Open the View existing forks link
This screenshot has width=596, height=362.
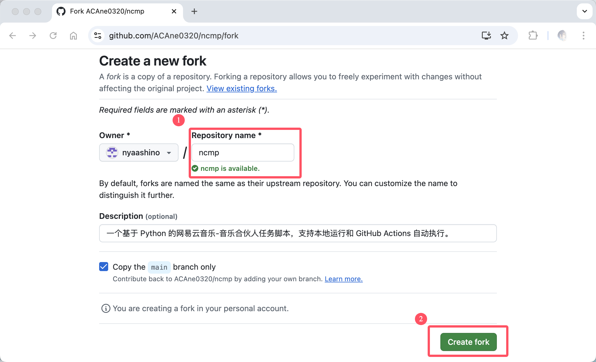(x=242, y=88)
